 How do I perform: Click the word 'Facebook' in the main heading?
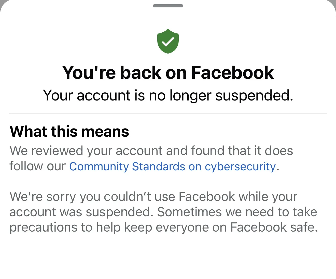(x=232, y=73)
